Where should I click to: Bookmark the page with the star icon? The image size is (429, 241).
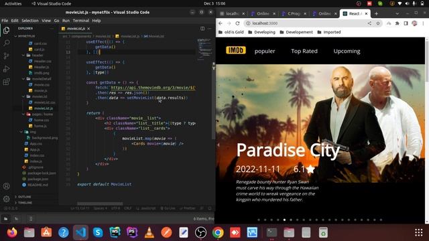tap(378, 23)
